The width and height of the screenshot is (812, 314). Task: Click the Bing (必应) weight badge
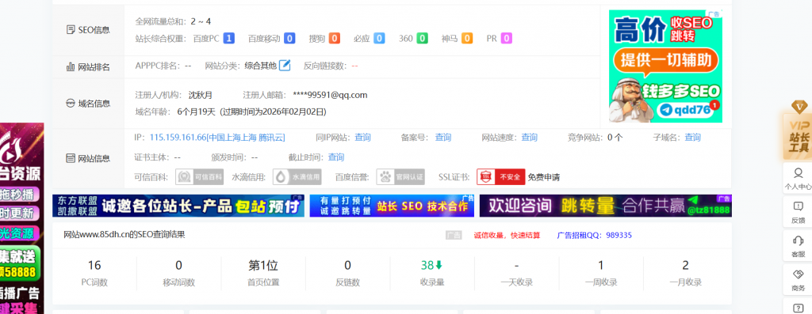click(380, 38)
